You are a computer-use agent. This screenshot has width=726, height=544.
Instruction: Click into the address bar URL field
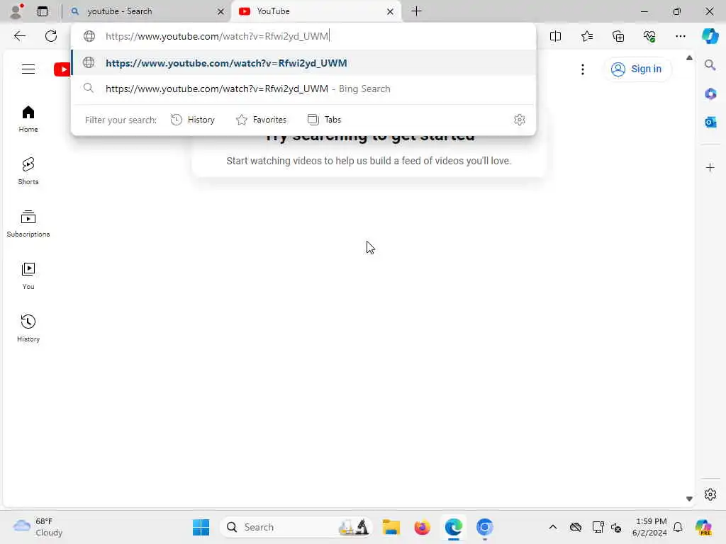click(303, 36)
